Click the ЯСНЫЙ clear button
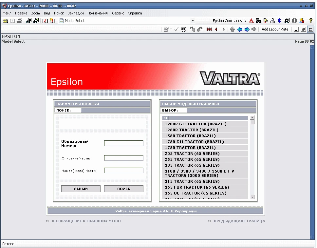This screenshot has height=248, width=317. pyautogui.click(x=81, y=189)
